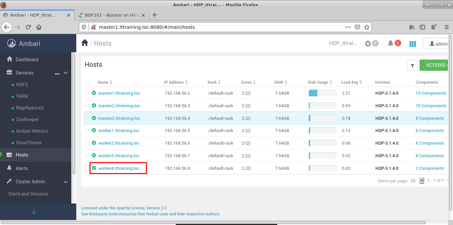
Task: Open Alerts in the sidebar
Action: point(22,168)
